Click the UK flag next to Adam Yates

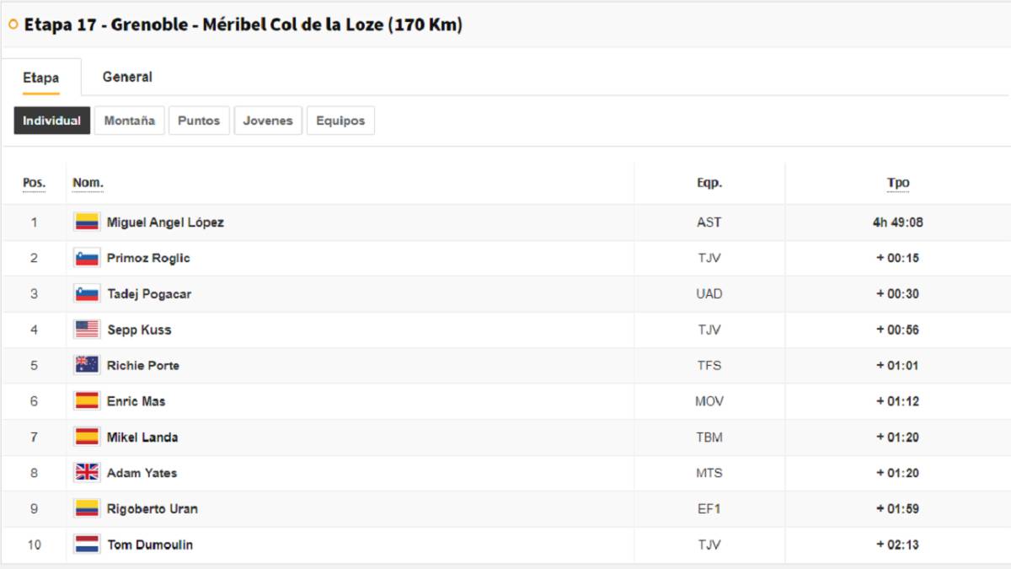tap(87, 473)
